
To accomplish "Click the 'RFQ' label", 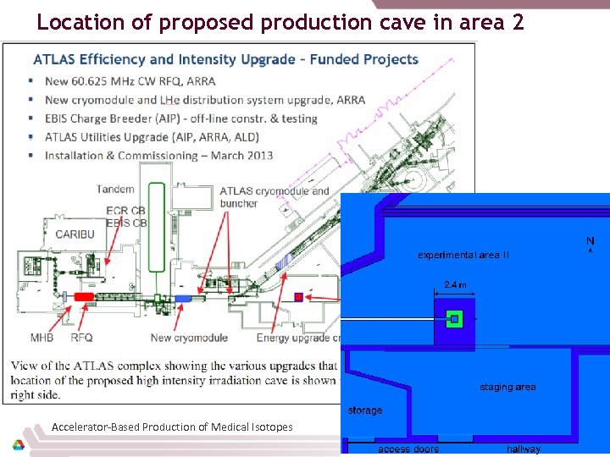I will 81,338.
